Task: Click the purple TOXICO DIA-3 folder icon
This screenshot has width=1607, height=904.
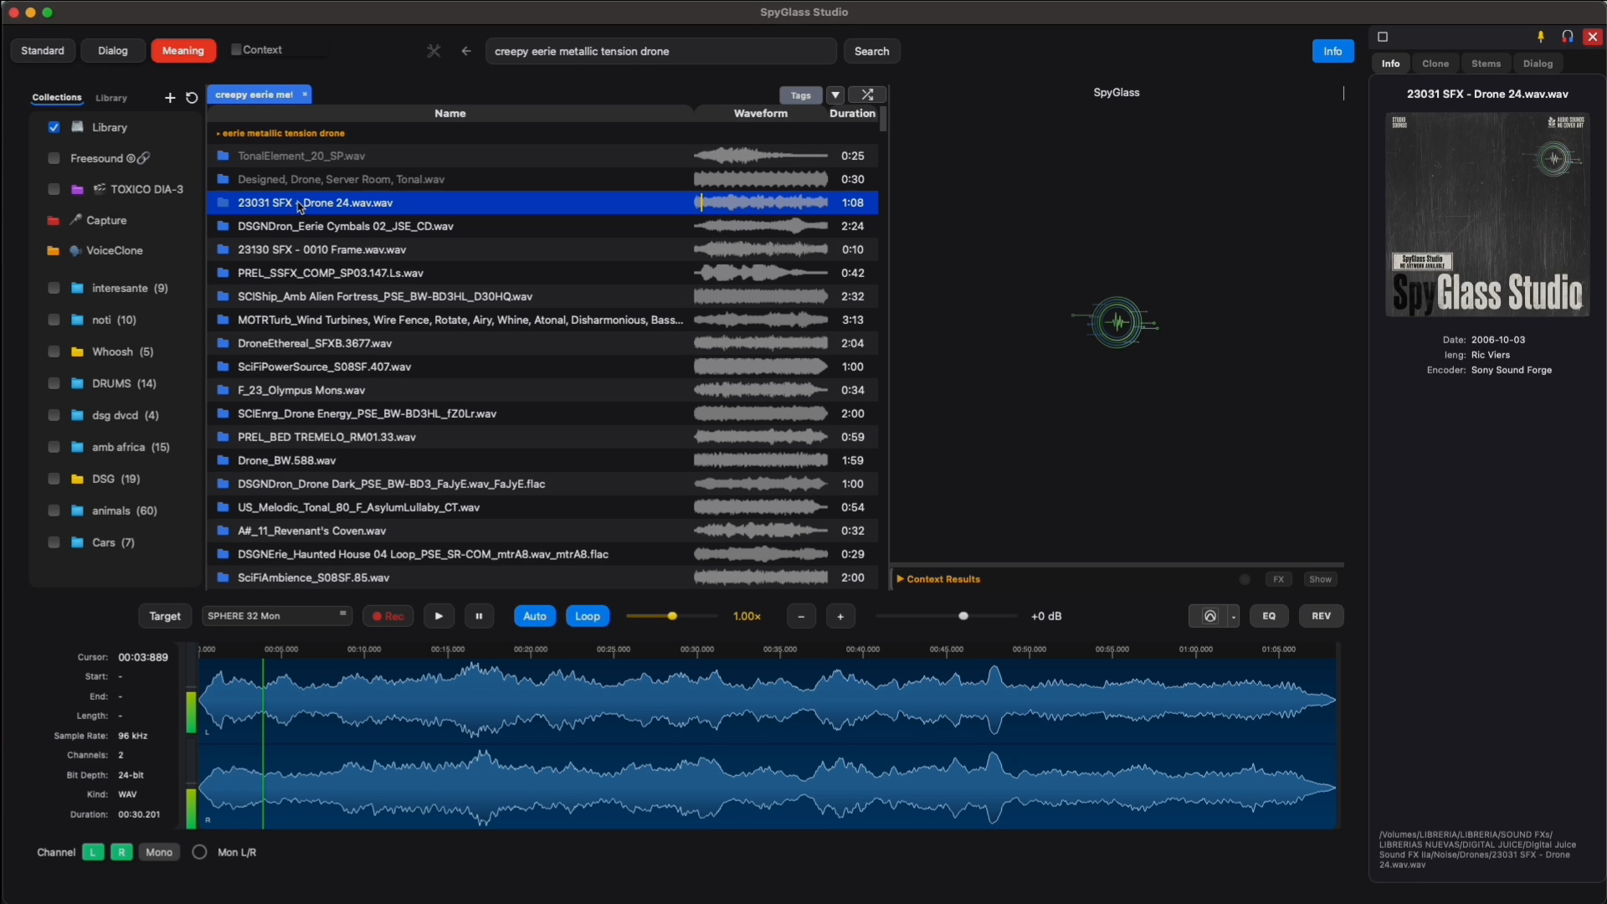Action: coord(78,190)
